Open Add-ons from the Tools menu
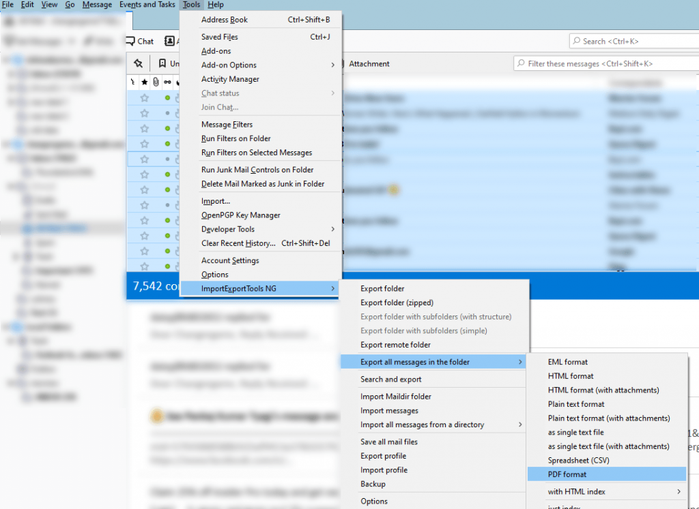This screenshot has height=509, width=699. pos(260,51)
